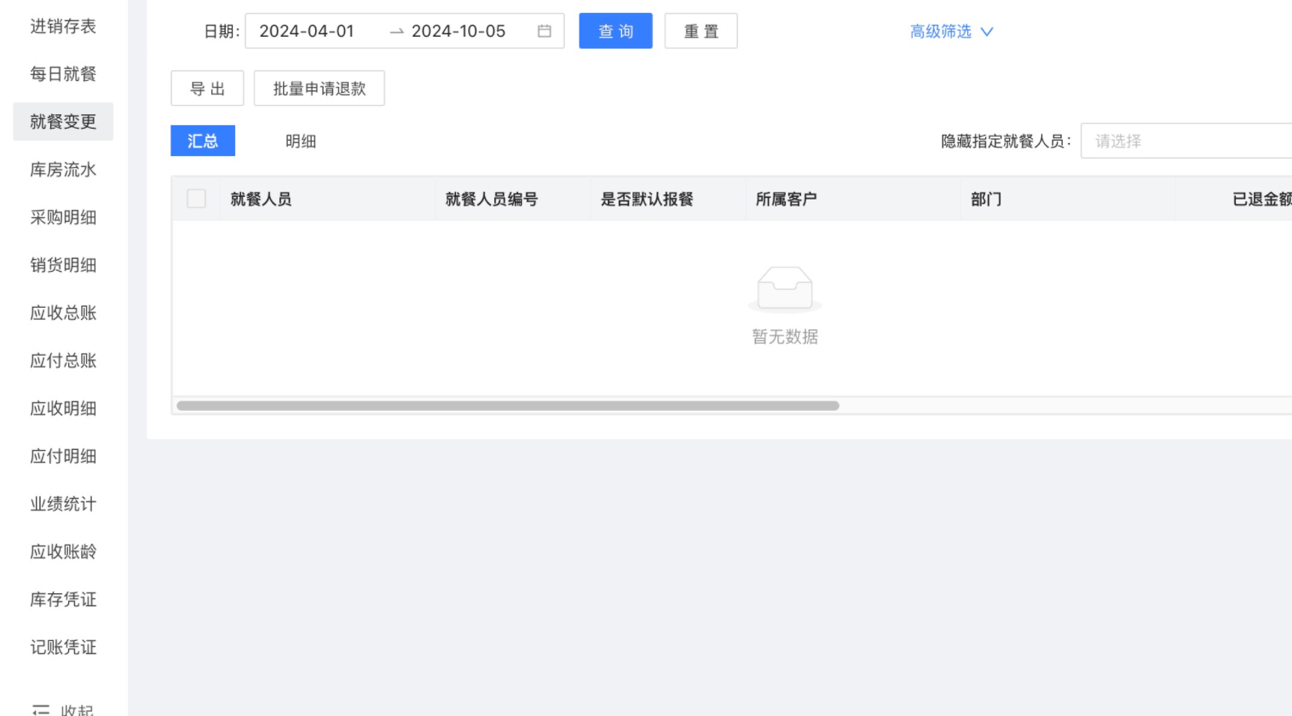This screenshot has width=1292, height=716.
Task: Open 业绩统计 in sidebar
Action: [x=63, y=504]
